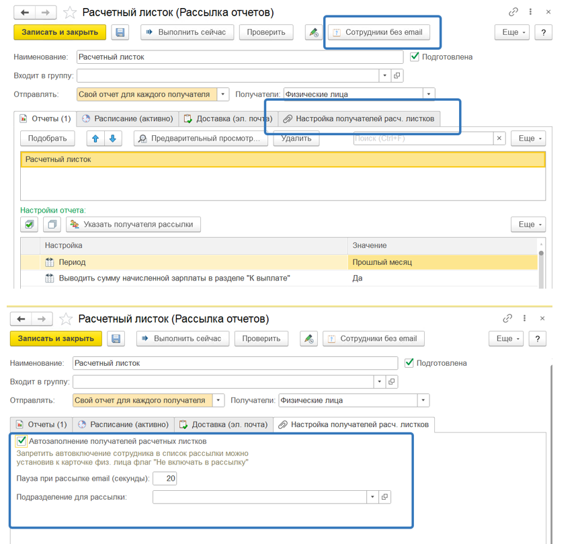This screenshot has height=544, width=580.
Task: Select the 'Расчетный листок' row in the reports list
Action: tap(283, 159)
